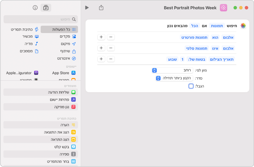
Task: Open the shortcut details info icon
Action: click(x=35, y=8)
